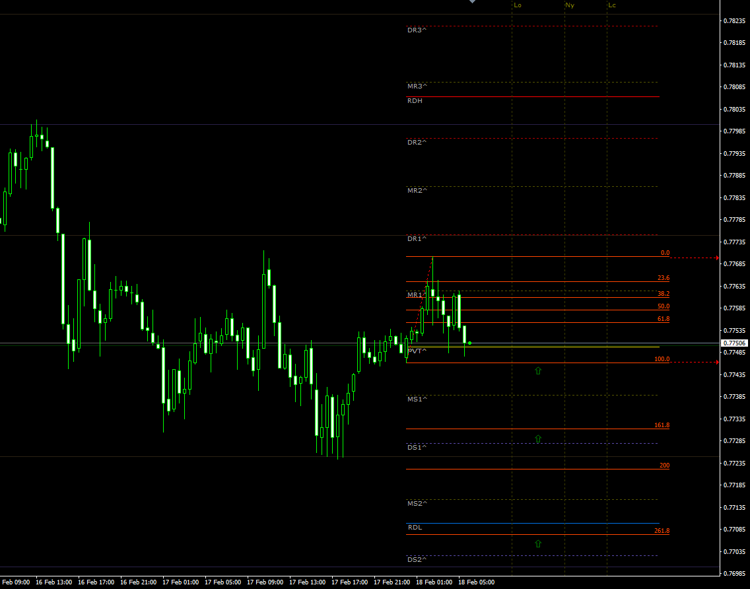Image resolution: width=750 pixels, height=589 pixels.
Task: Select the green arrow below the 61.8 retracement
Action: pyautogui.click(x=538, y=370)
